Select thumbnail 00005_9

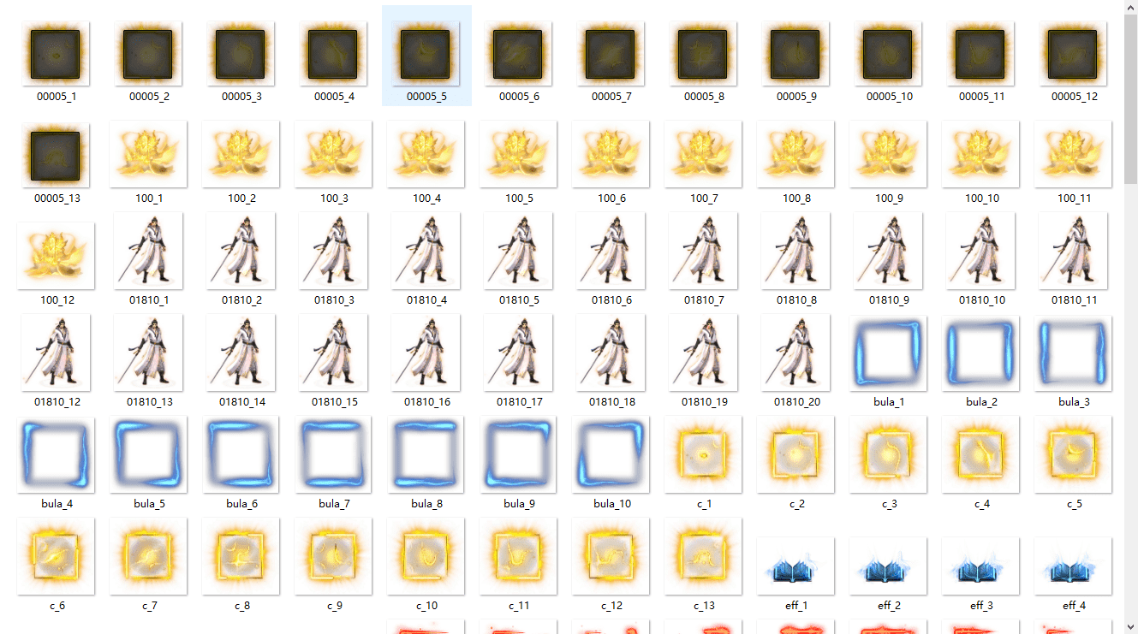pyautogui.click(x=796, y=54)
